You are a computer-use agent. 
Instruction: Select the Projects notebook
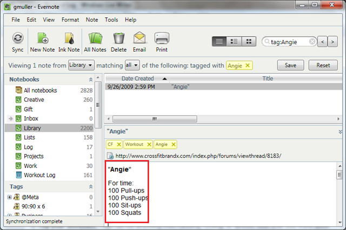tap(49, 156)
